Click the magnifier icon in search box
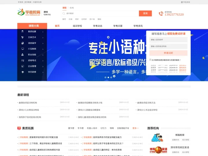 (64, 13)
